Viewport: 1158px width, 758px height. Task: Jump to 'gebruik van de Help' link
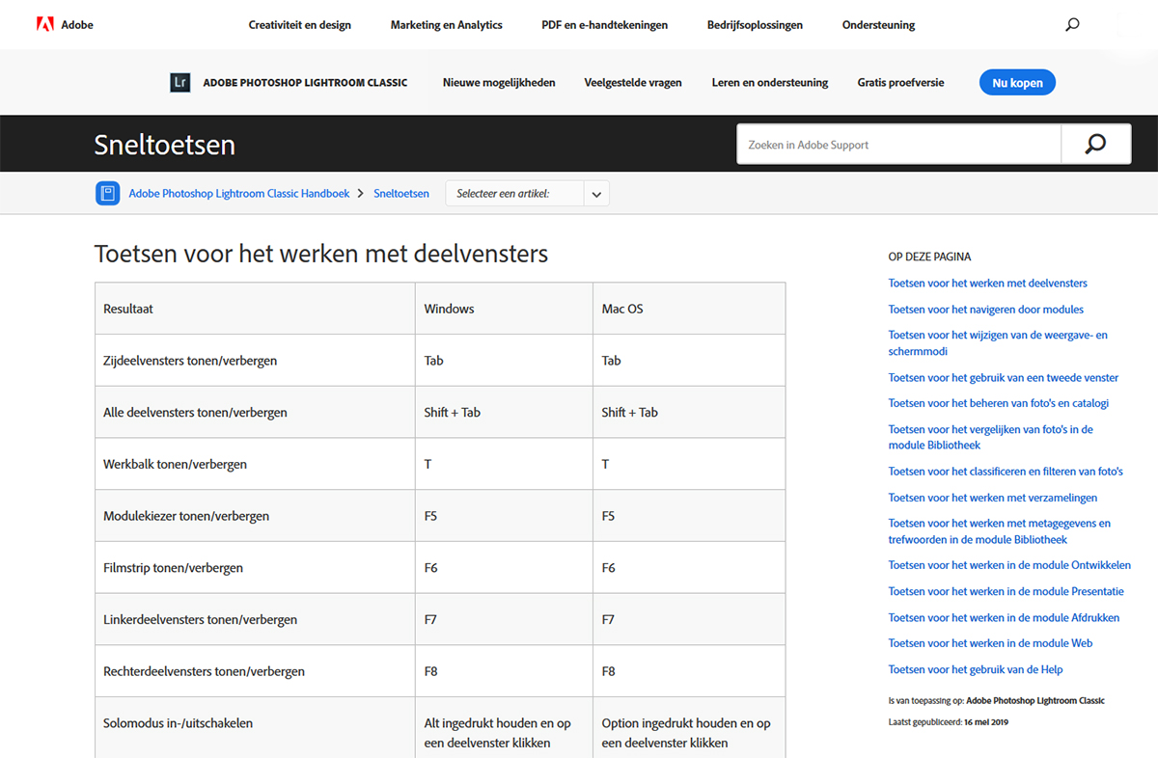[x=976, y=669]
